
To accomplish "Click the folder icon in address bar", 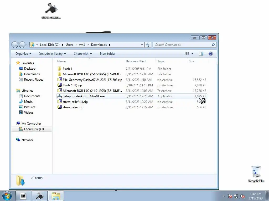I will [32, 45].
